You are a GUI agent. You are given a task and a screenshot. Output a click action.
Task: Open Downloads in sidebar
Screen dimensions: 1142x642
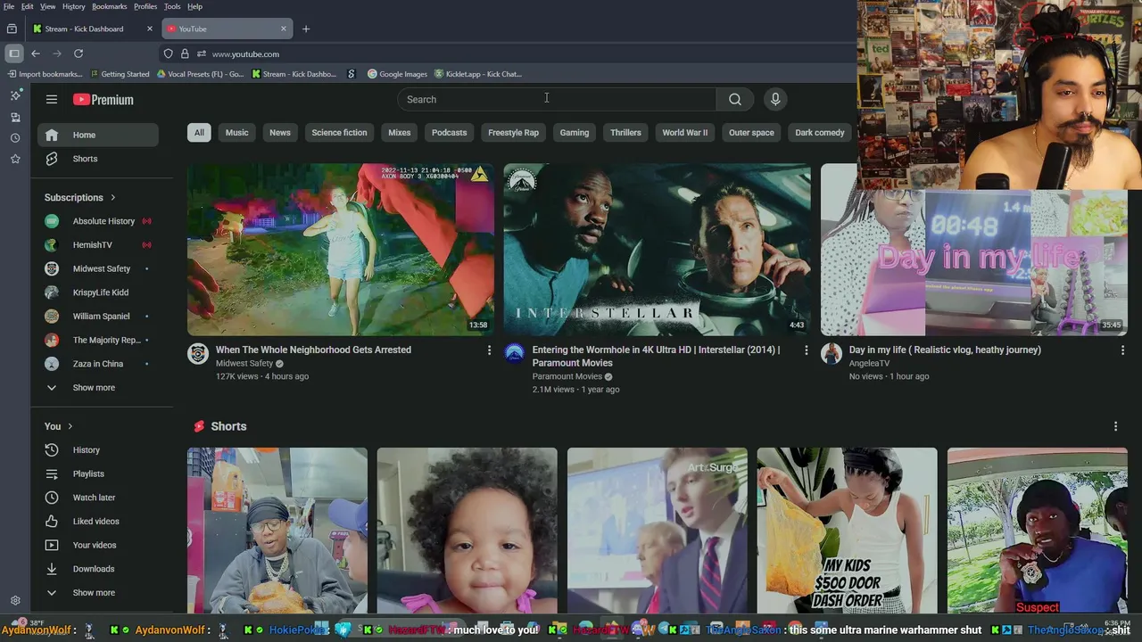(98, 569)
